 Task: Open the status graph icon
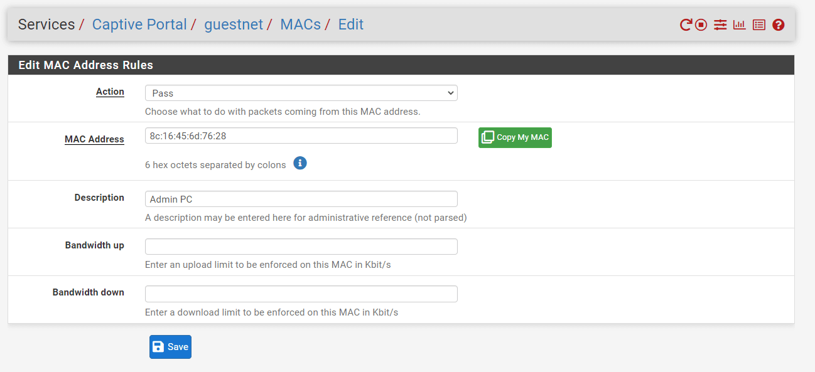740,25
